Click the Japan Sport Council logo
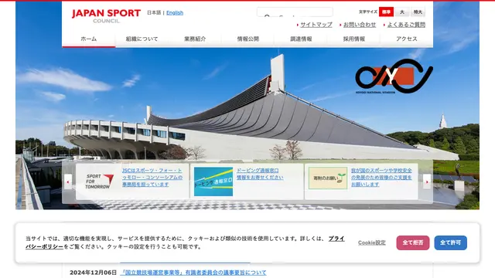 pos(106,15)
